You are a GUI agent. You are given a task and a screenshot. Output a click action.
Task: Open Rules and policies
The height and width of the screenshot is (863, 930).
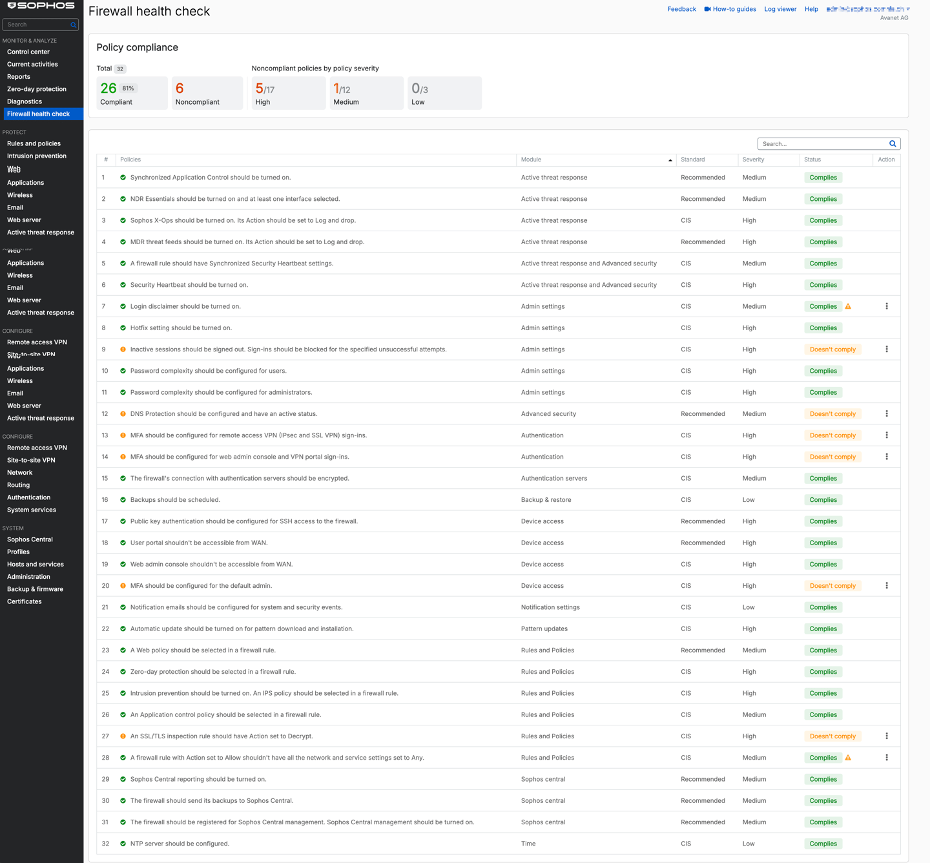[x=34, y=143]
